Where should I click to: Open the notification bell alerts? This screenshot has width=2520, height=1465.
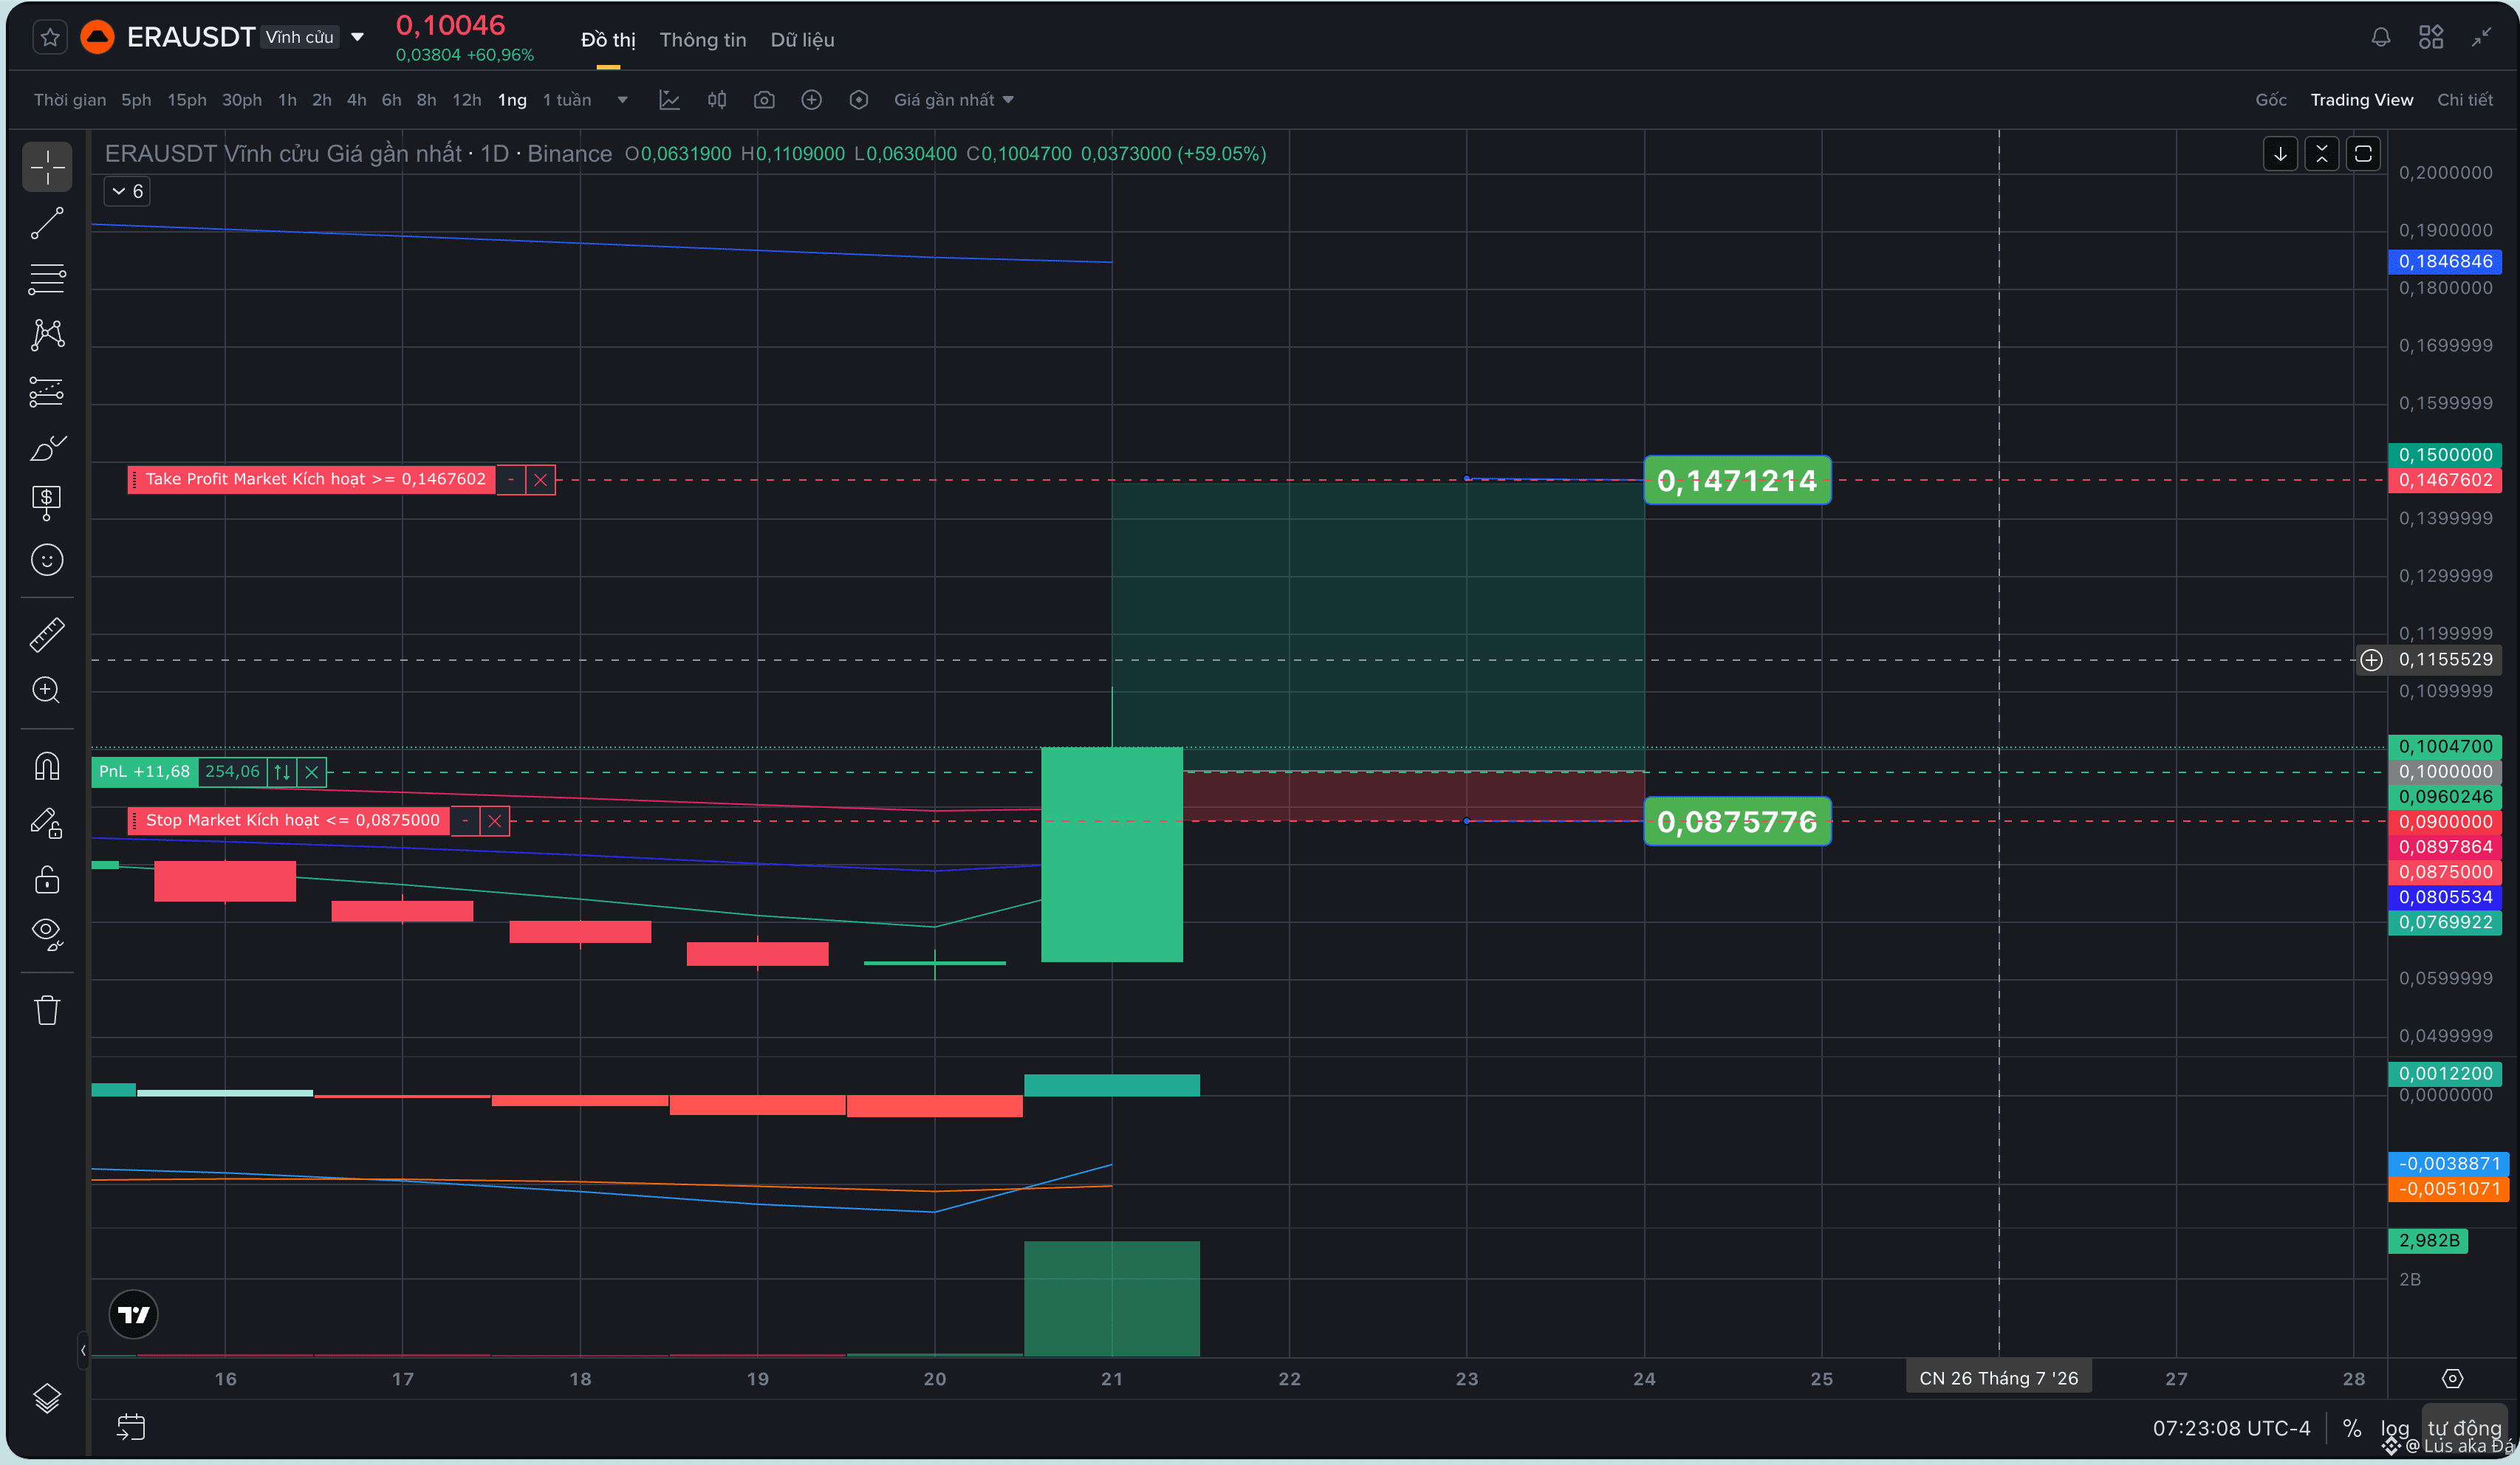coord(2380,38)
